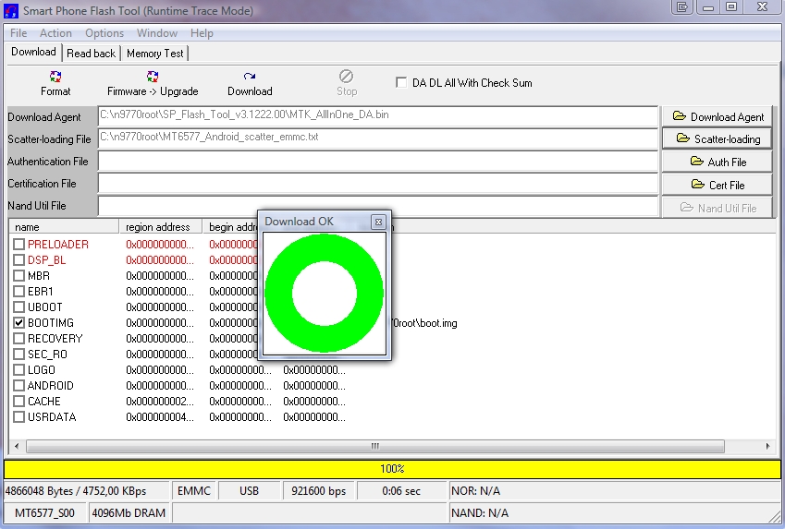Check the LOGO partition checkbox
The image size is (785, 529).
pyautogui.click(x=19, y=370)
